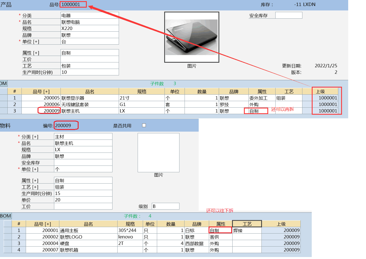This screenshot has width=366, height=259.
Task: Select the 无线键鼠套装 name cell
Action: tap(90, 105)
